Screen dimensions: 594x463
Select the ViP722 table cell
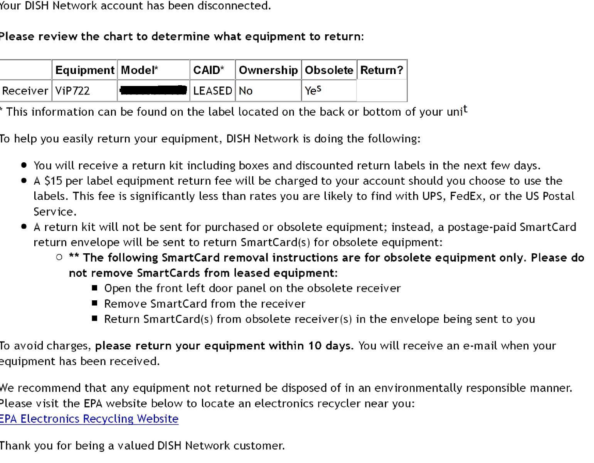(x=84, y=91)
